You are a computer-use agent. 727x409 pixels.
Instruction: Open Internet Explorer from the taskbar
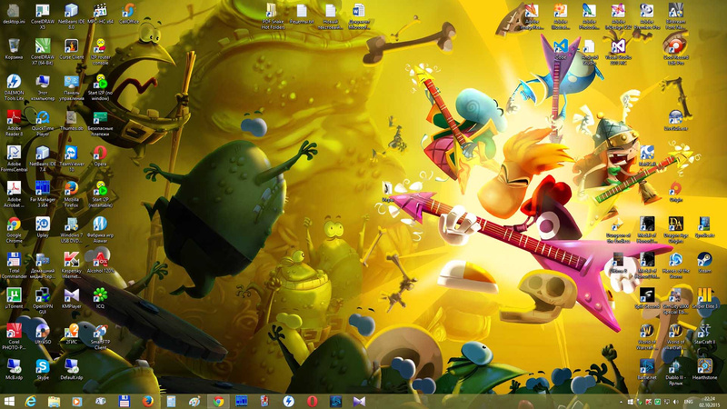[32, 401]
